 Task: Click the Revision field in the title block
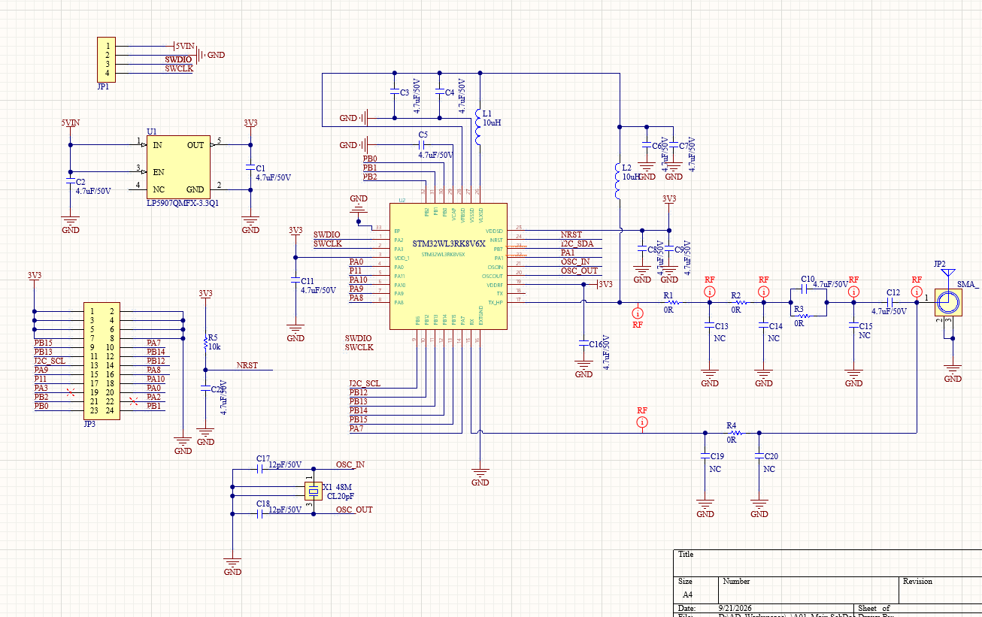(x=917, y=581)
